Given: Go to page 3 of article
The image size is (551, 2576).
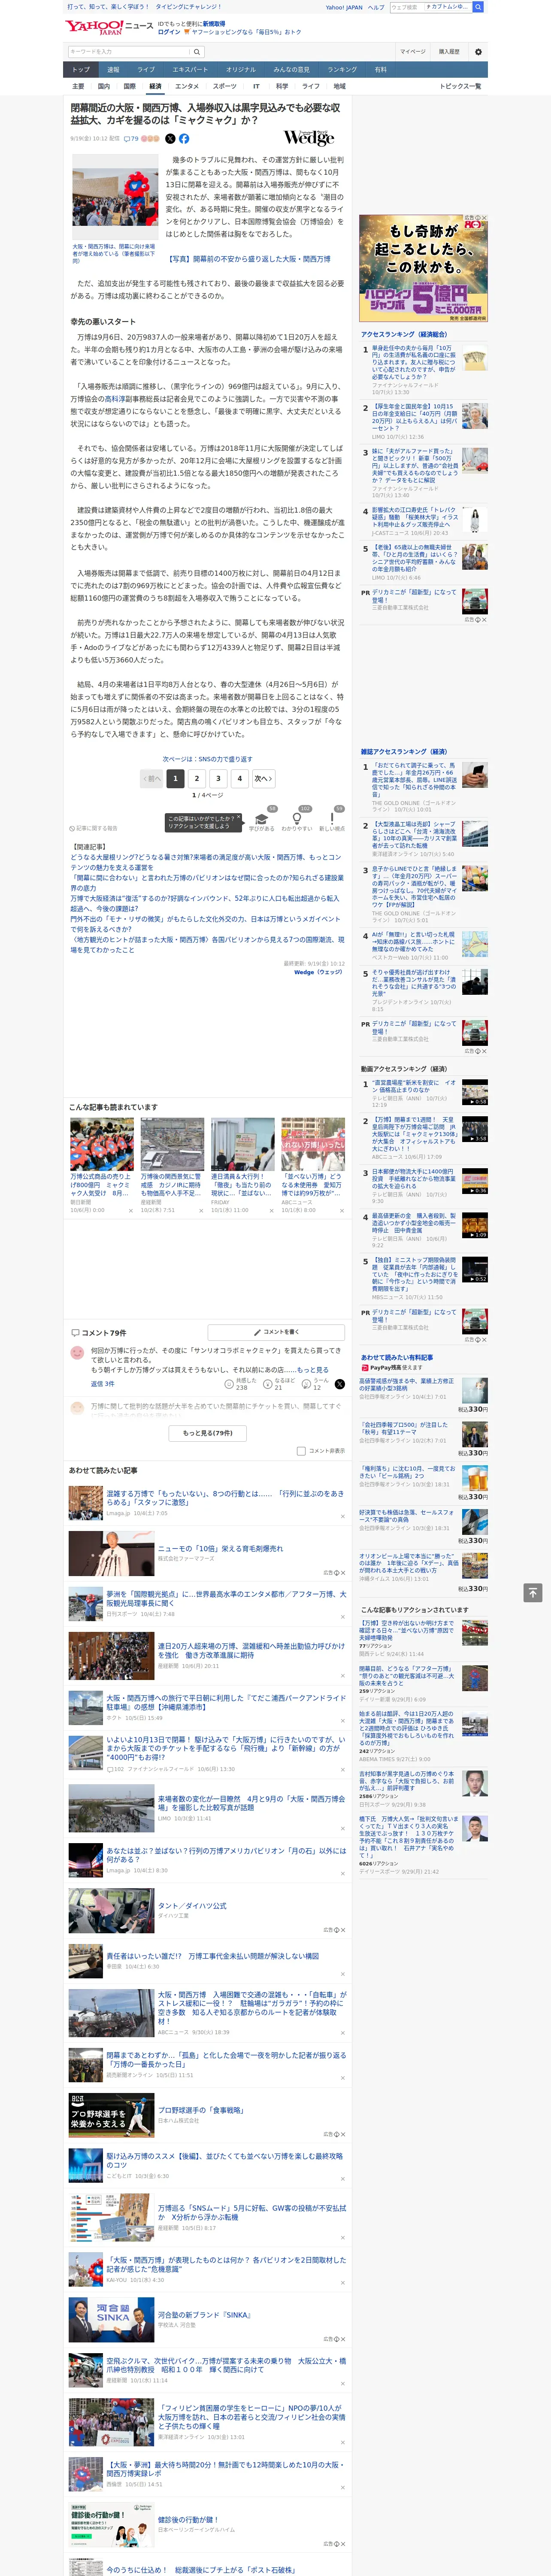Looking at the screenshot, I should pos(218,778).
